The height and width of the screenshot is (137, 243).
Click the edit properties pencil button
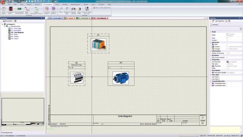pyautogui.click(x=241, y=29)
